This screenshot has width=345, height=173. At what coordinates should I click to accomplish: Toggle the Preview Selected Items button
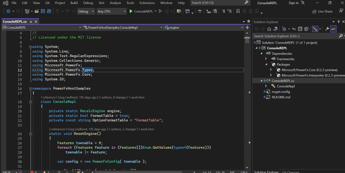tap(333, 29)
